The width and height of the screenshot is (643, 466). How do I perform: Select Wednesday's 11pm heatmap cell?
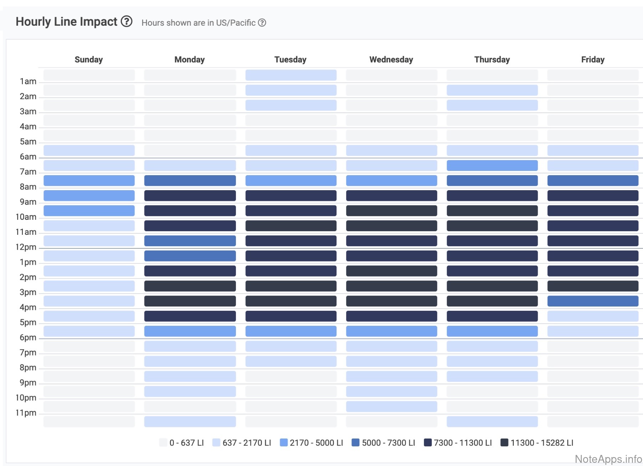pyautogui.click(x=391, y=421)
